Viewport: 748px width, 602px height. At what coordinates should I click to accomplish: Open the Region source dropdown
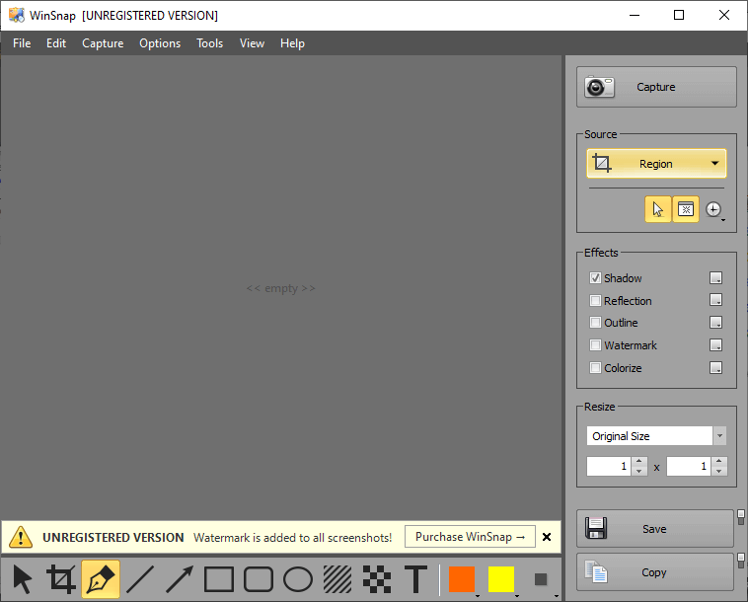(656, 164)
